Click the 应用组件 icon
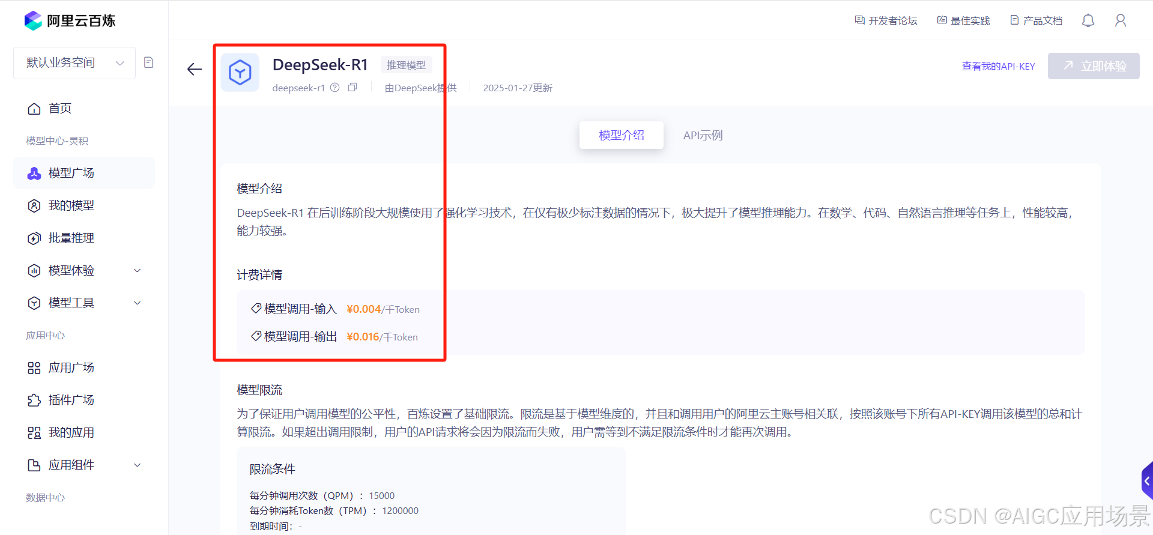 pyautogui.click(x=34, y=465)
